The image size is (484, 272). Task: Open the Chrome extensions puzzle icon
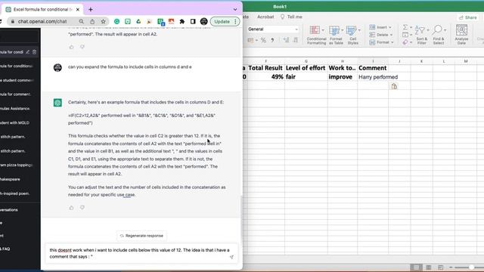coord(182,22)
